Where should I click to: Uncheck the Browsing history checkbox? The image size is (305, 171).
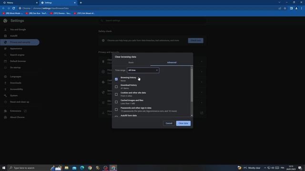click(x=116, y=79)
